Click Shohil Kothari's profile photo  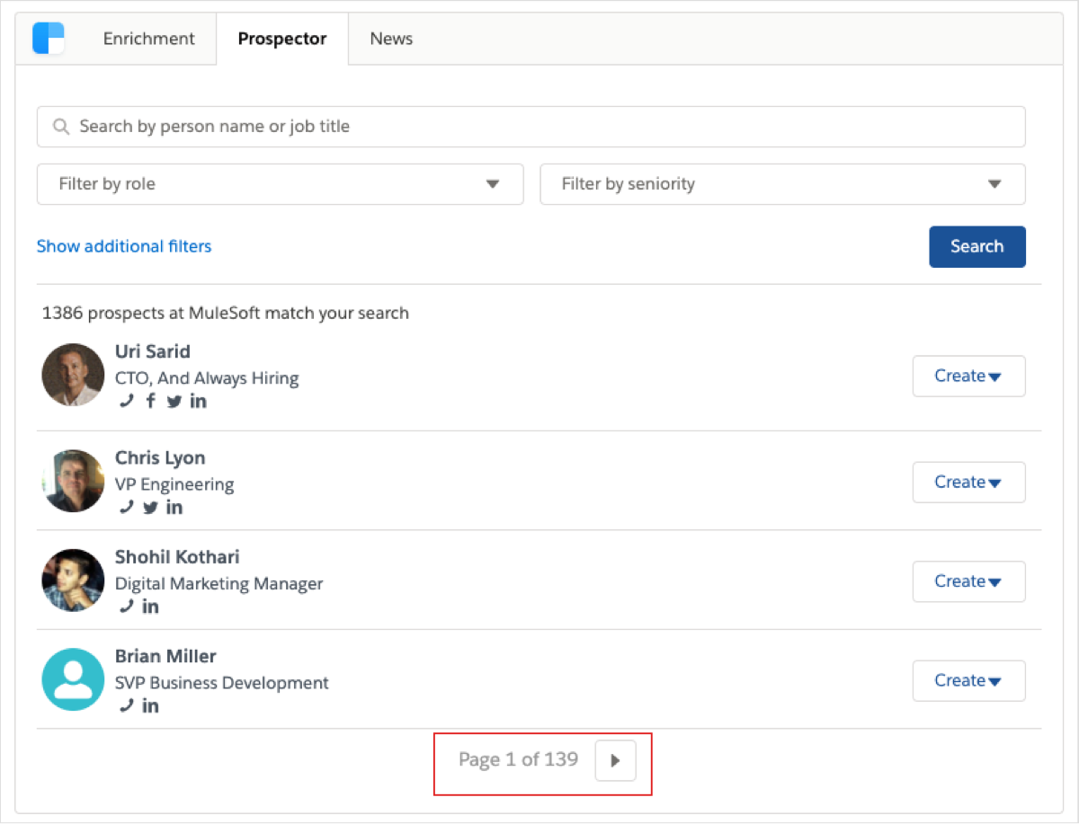[x=73, y=580]
